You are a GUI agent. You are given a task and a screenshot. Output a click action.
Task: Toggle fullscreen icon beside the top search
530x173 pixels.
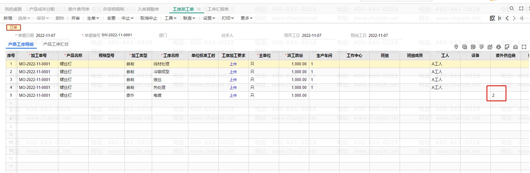pos(521,8)
